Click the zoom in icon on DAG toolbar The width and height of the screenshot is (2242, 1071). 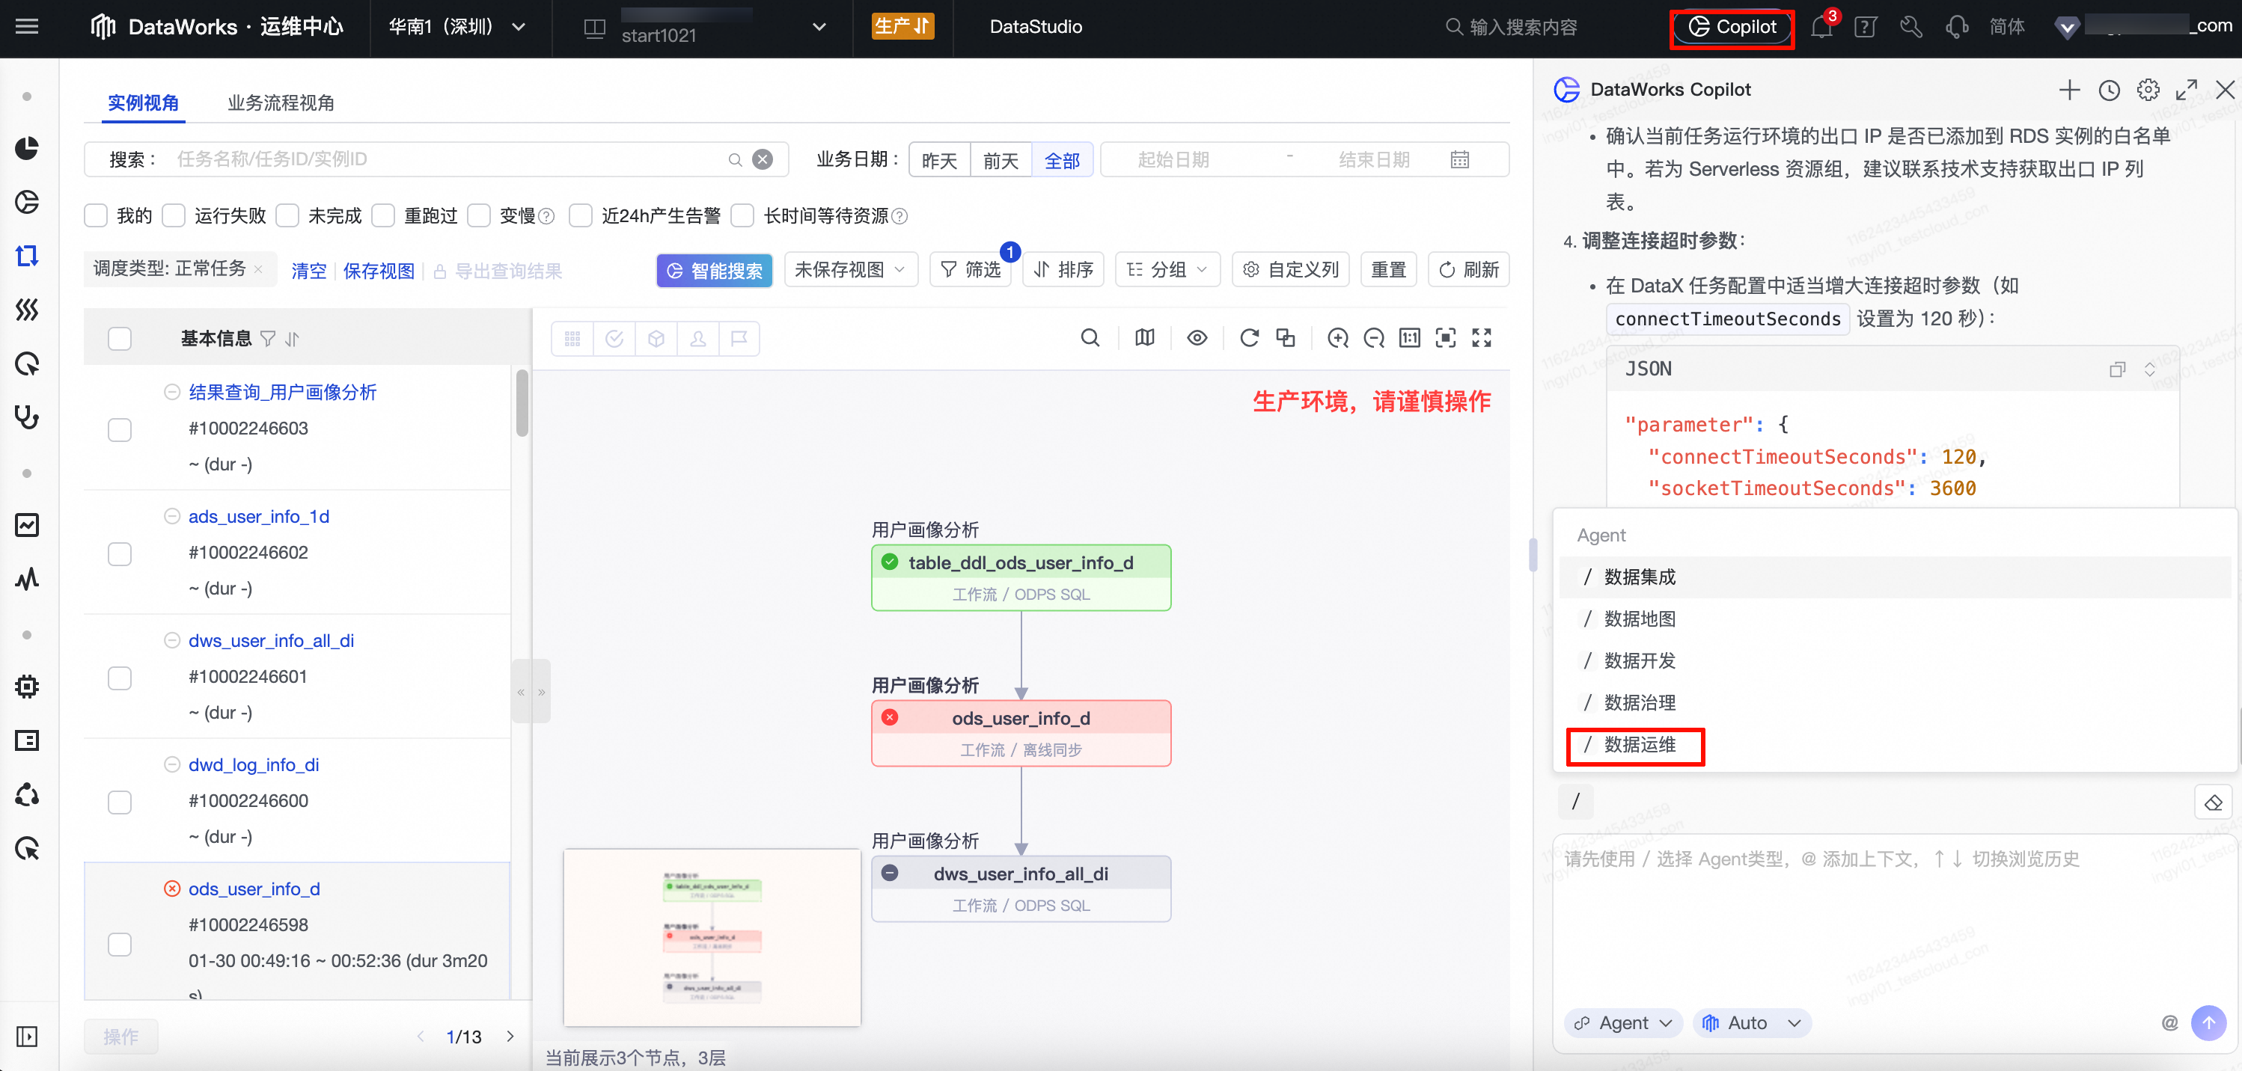pos(1338,339)
